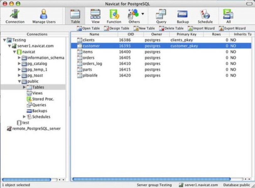Select remote_PostgreSQL_server connection
Viewport: 255px width, 188px height.
[36, 128]
